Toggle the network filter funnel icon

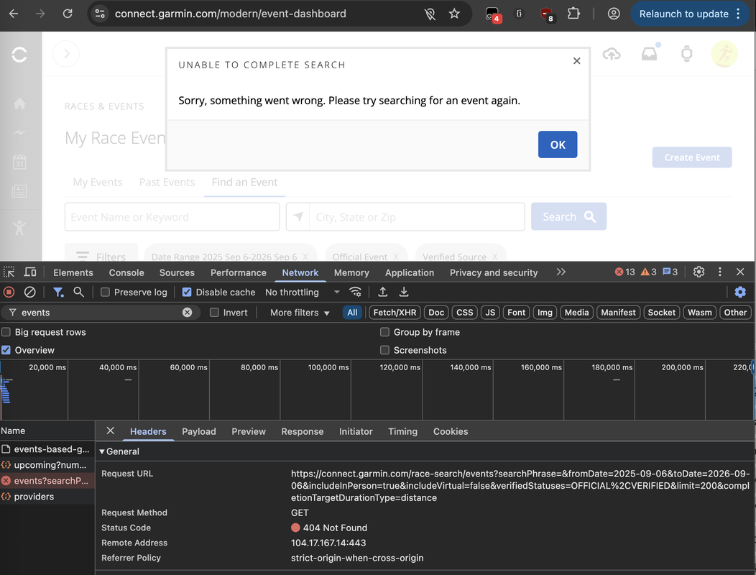click(x=58, y=292)
